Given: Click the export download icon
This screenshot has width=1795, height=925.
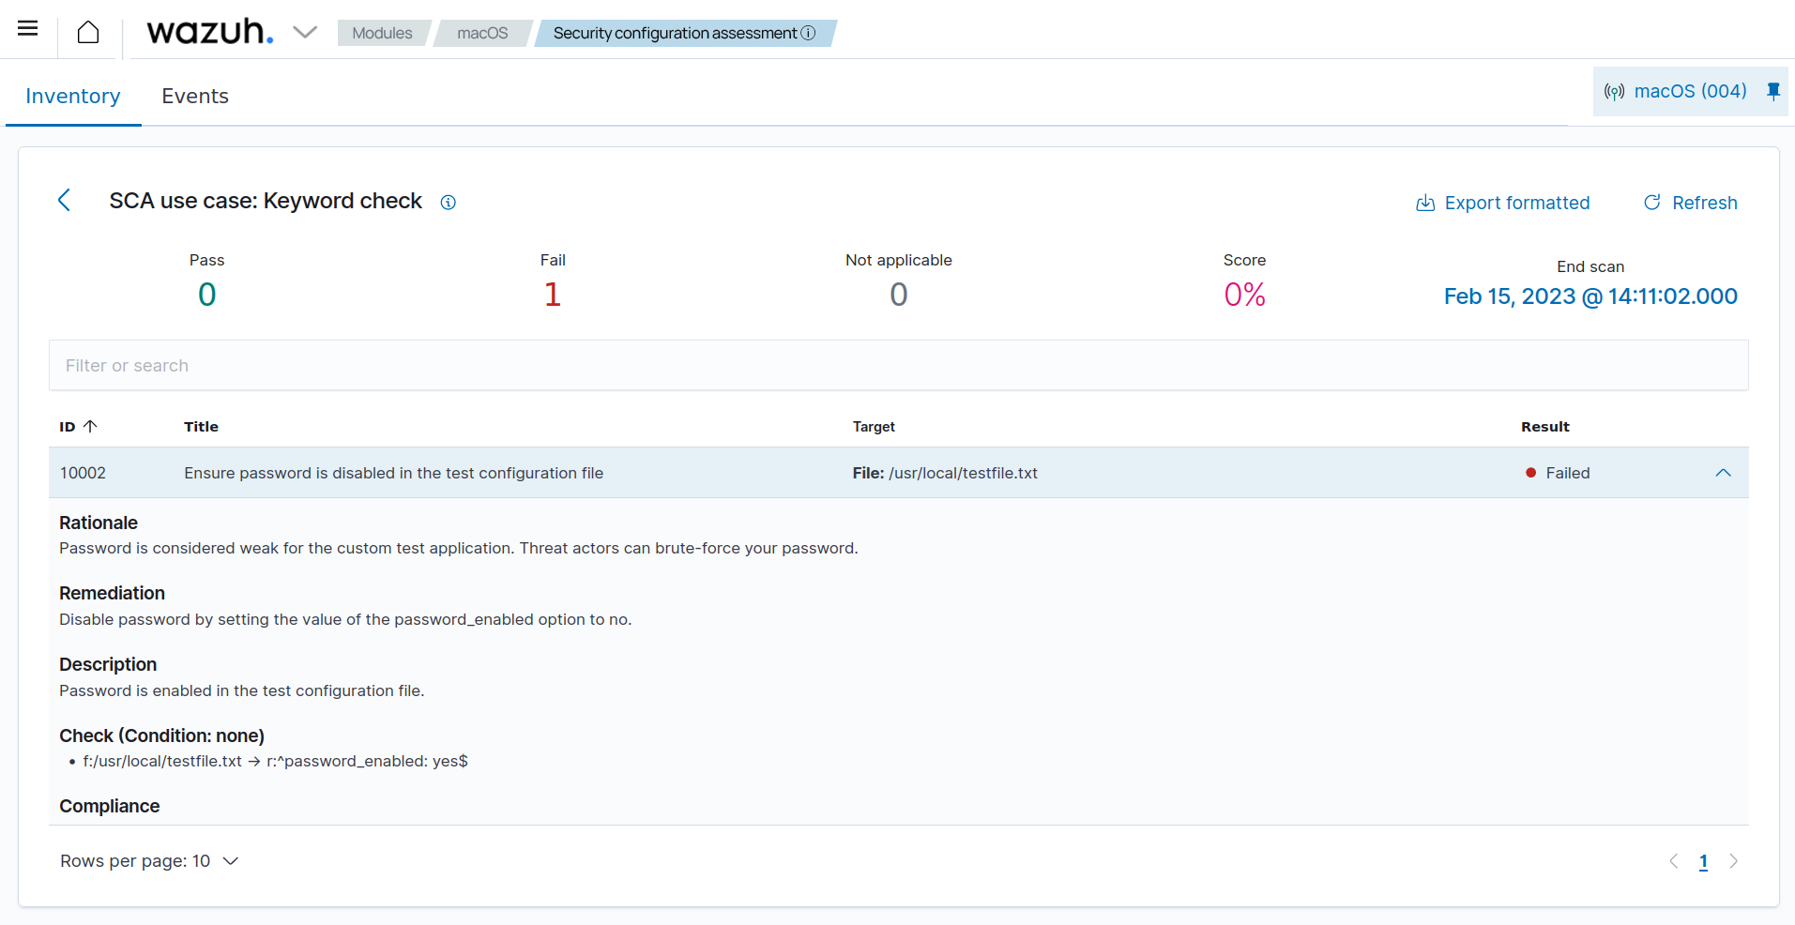Looking at the screenshot, I should pos(1425,203).
